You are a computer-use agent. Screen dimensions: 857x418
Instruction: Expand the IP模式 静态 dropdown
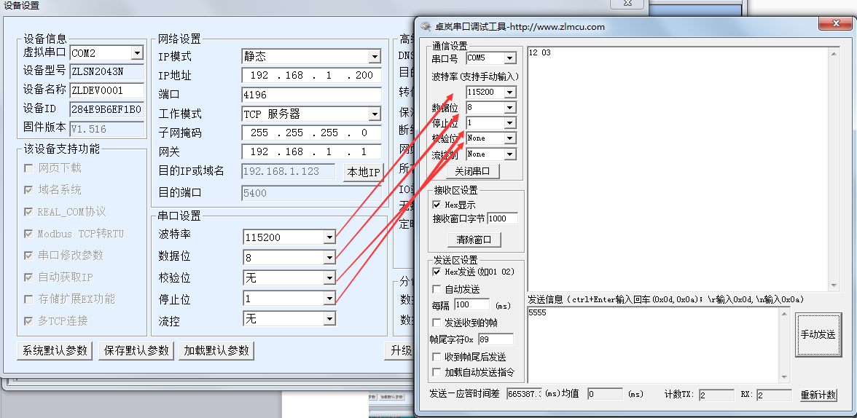375,57
